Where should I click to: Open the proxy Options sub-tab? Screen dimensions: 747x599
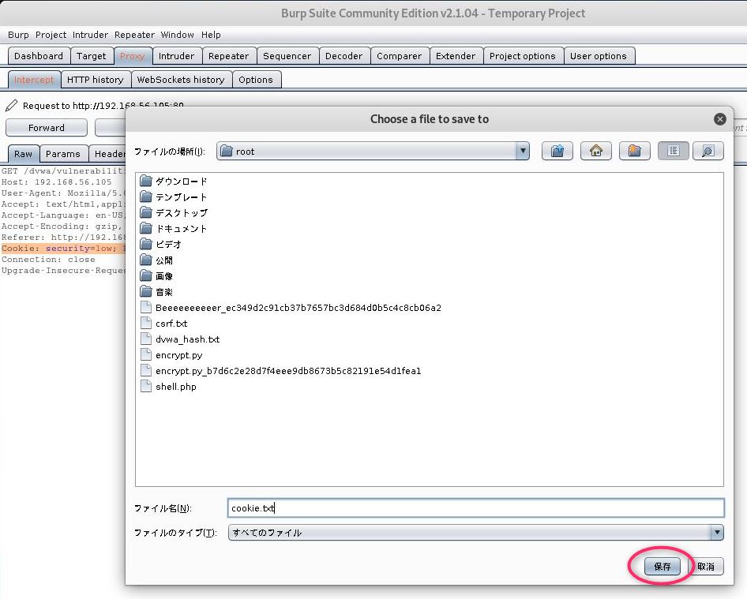coord(256,80)
